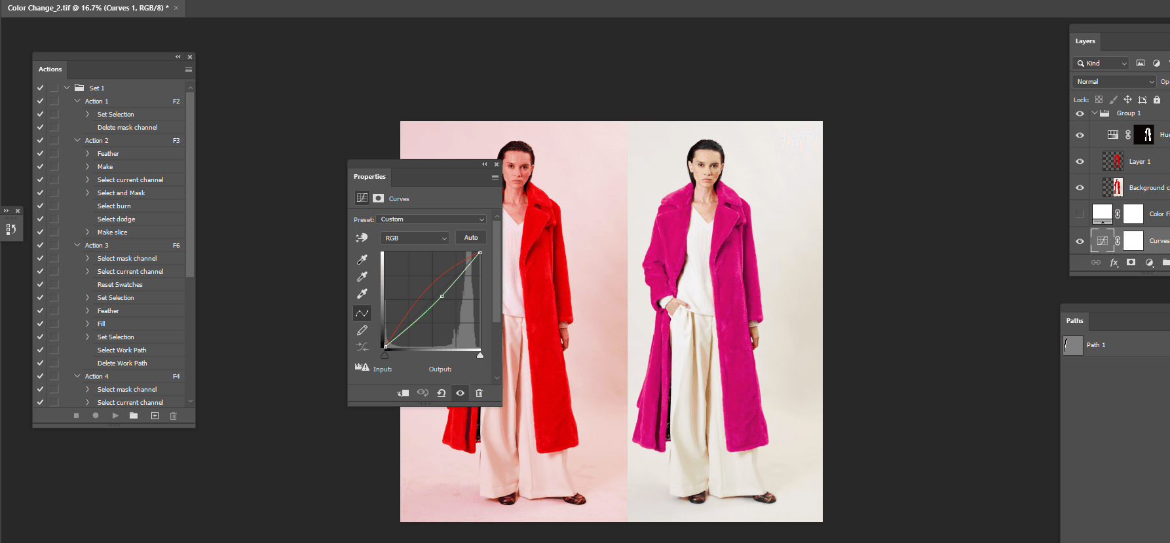Select the edit points curve tool
The image size is (1170, 543).
[362, 313]
